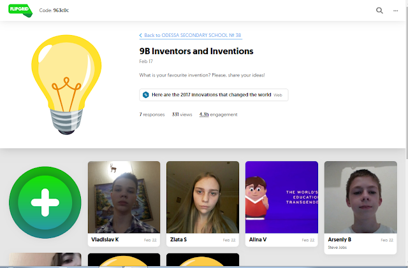Click the name Arseniy B

(339, 239)
